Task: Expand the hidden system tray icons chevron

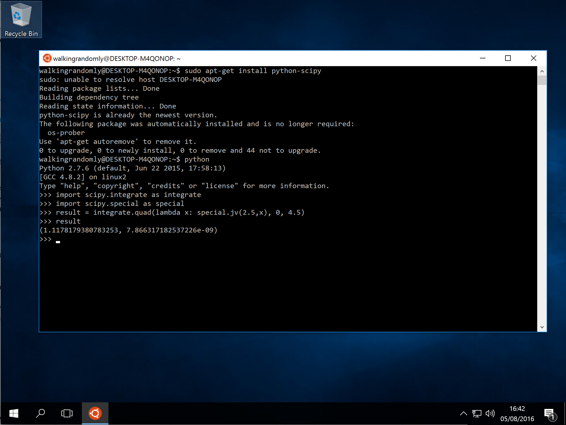Action: click(x=463, y=413)
